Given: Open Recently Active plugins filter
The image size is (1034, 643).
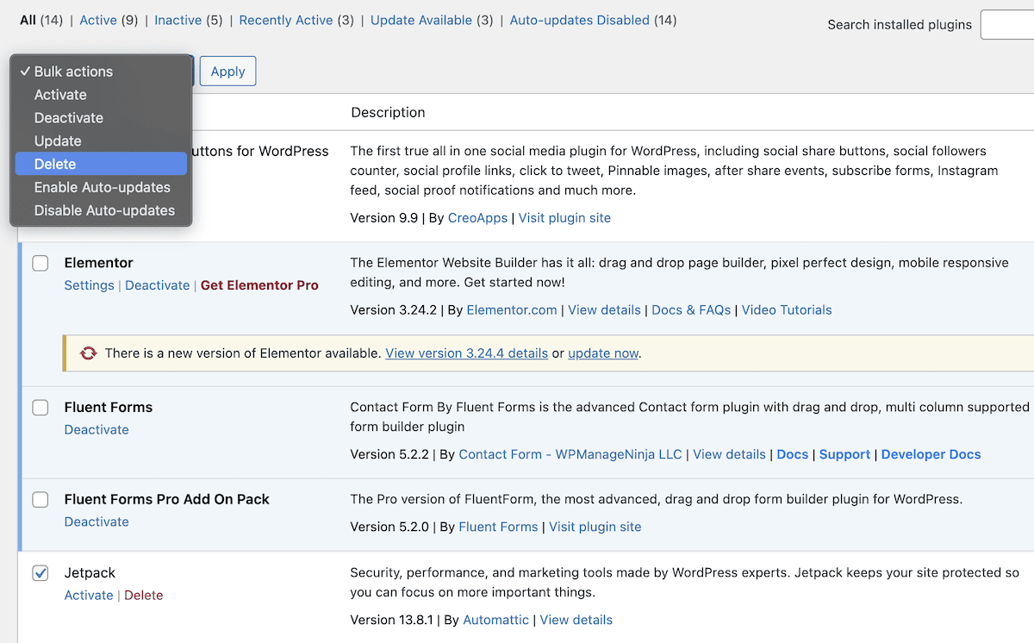Looking at the screenshot, I should pyautogui.click(x=286, y=20).
